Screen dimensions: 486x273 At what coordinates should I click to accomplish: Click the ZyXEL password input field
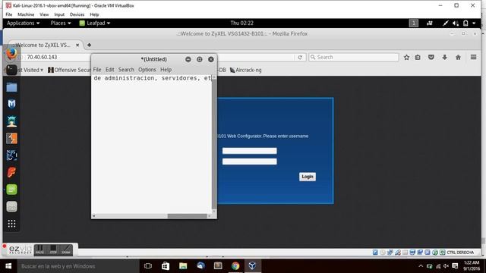(x=250, y=162)
